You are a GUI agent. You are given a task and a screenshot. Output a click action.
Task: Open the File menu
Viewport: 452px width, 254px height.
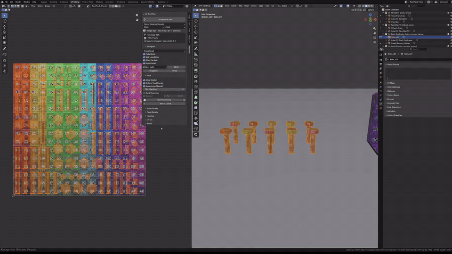point(6,2)
